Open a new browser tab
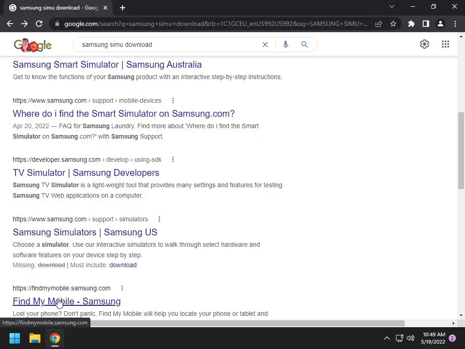The height and width of the screenshot is (349, 465). pos(123,8)
